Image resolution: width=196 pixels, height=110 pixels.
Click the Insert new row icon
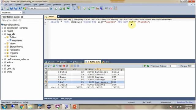pyautogui.click(x=54, y=66)
